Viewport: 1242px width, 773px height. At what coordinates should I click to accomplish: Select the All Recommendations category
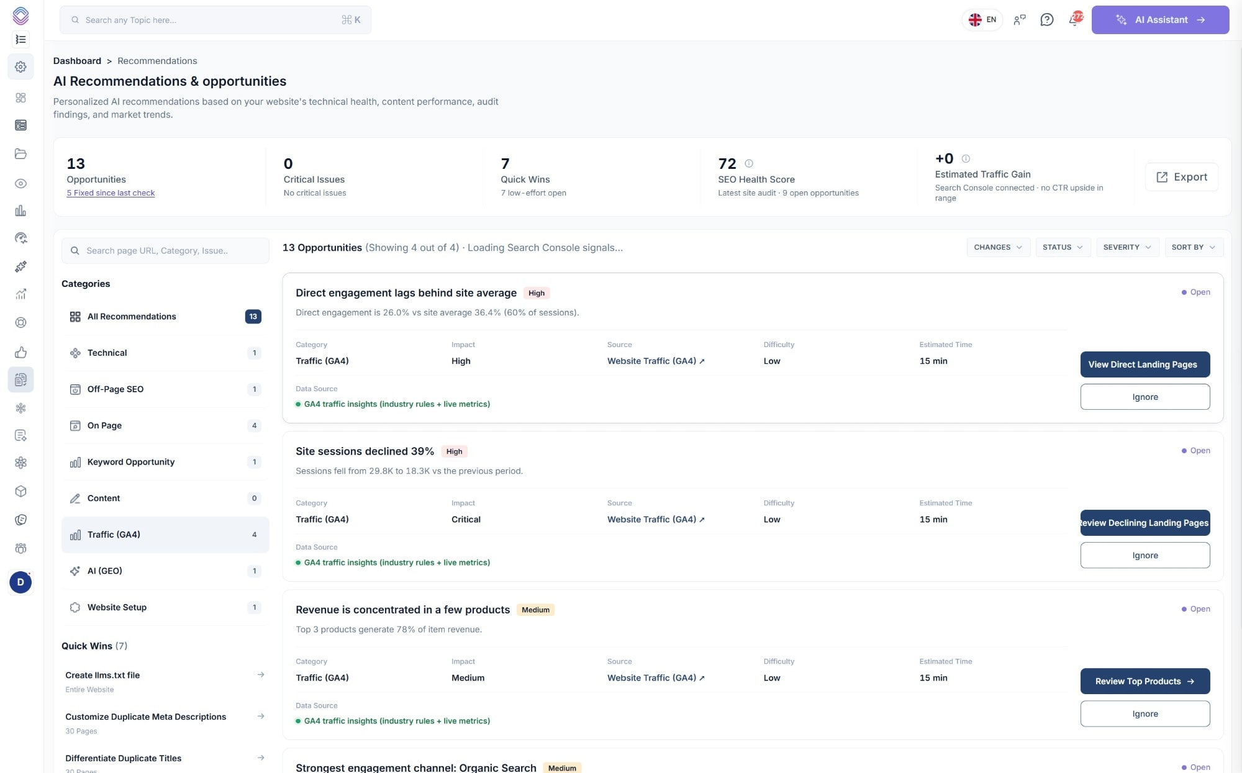coord(165,317)
